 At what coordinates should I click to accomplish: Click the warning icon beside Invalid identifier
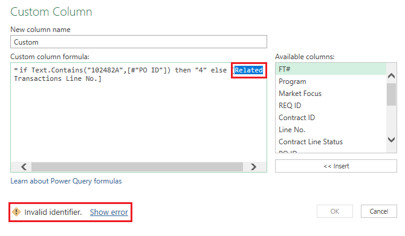(16, 212)
